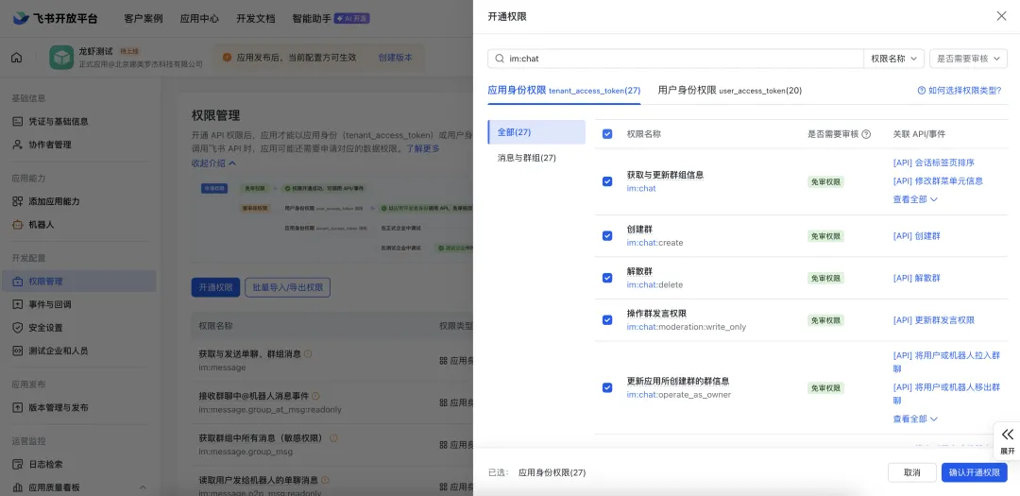Screen dimensions: 1020x496
Task: Click the 安全设置 shield icon
Action: click(x=18, y=328)
